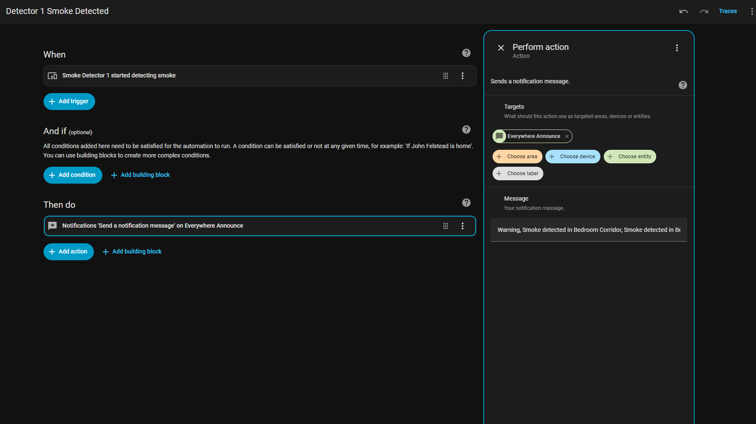This screenshot has height=424, width=756.
Task: Open the Perform action panel overflow menu
Action: (x=677, y=48)
